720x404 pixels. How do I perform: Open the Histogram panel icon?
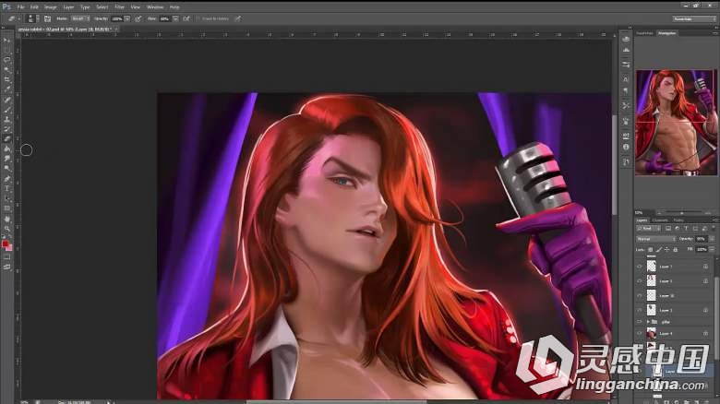626,50
